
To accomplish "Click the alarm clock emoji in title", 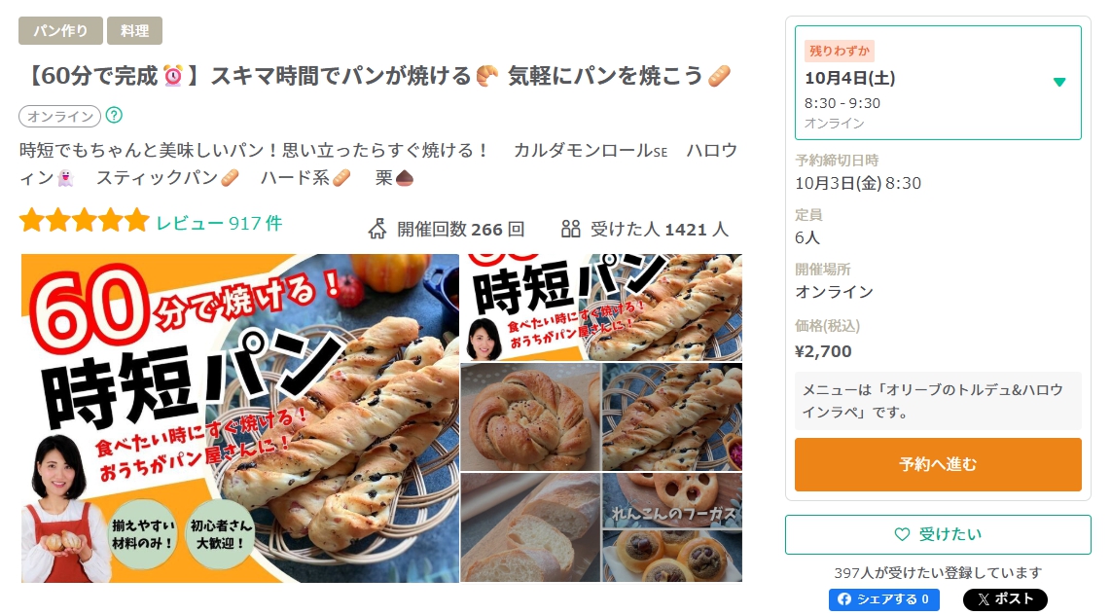I will click(x=173, y=75).
